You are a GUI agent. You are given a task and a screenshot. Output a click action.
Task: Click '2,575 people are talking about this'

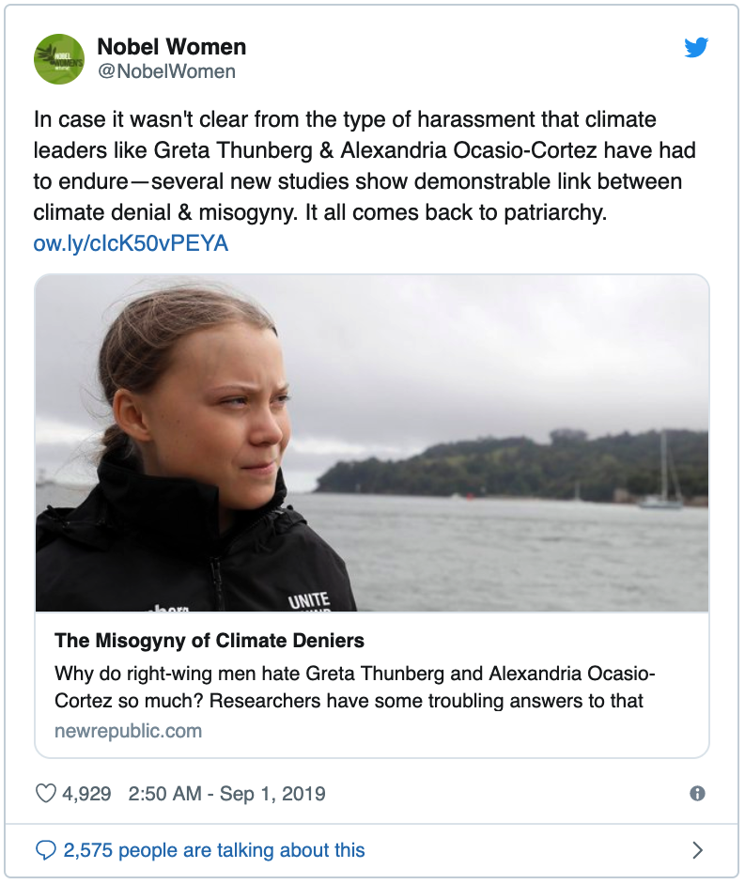[x=214, y=850]
